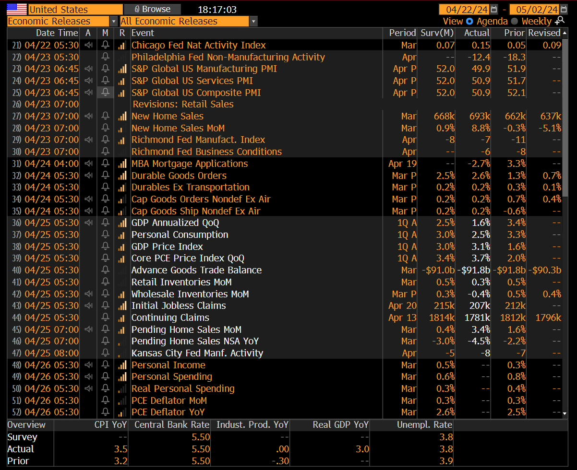Click the Indust. Prod. YoY overview header
Viewport: 577px width, 470px height.
[x=252, y=425]
